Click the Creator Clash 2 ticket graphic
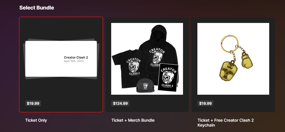Viewport: 285px width, 132px height. [x=61, y=59]
